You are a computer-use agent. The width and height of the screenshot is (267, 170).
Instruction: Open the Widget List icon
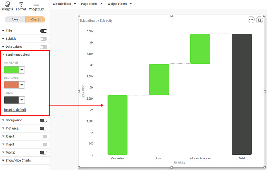point(36,4)
